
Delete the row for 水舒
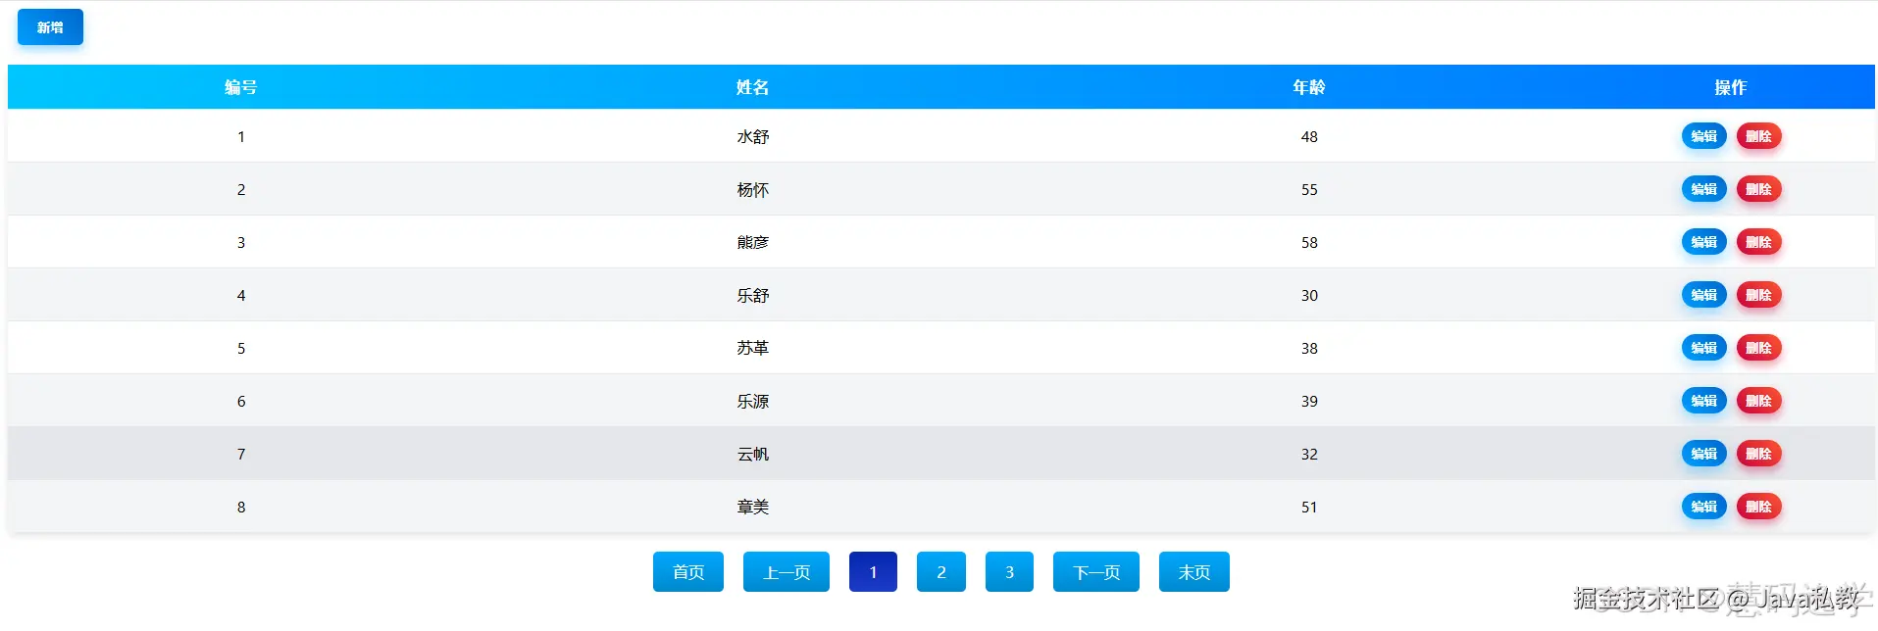[1758, 136]
